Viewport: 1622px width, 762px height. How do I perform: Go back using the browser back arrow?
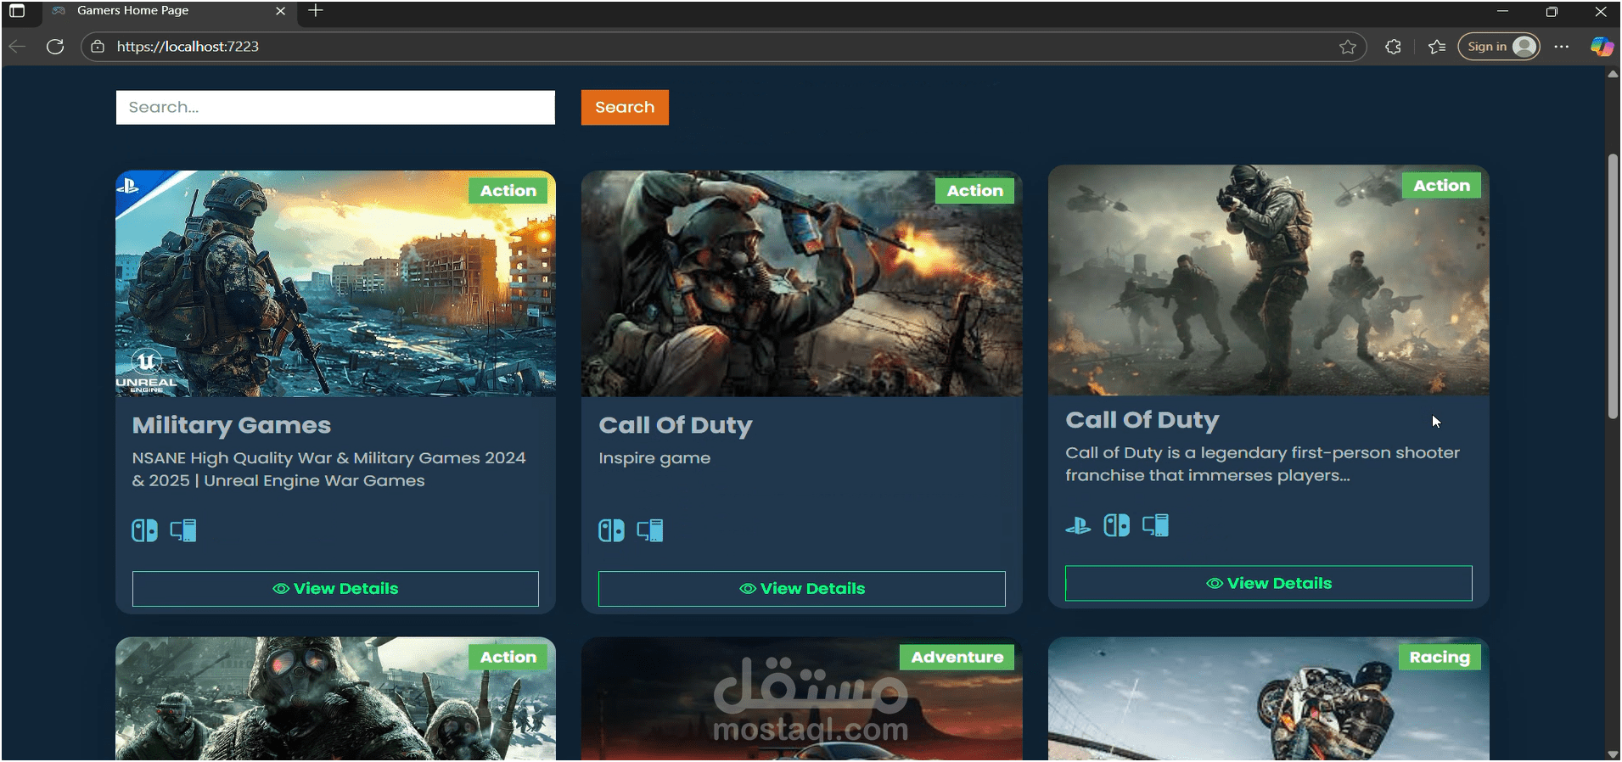click(x=17, y=47)
